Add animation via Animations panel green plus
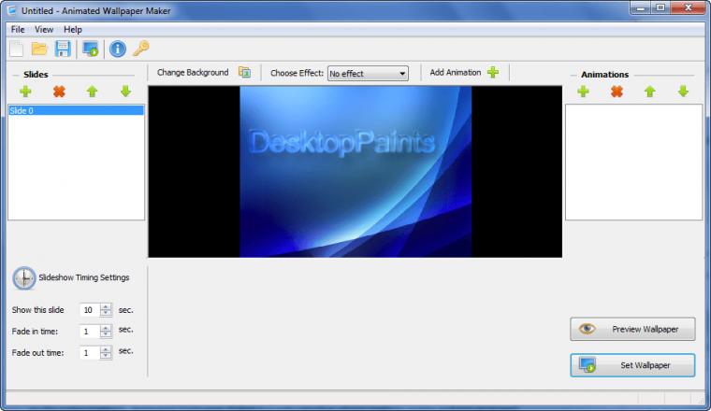This screenshot has height=411, width=711. coord(583,92)
